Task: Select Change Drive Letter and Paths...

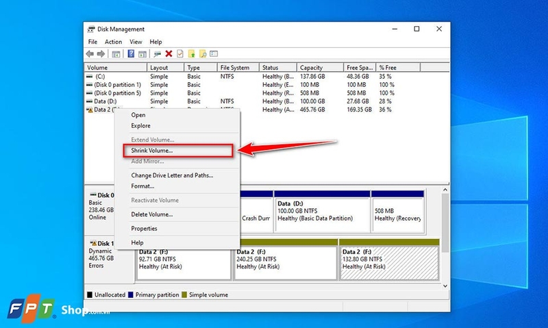Action: 177,175
